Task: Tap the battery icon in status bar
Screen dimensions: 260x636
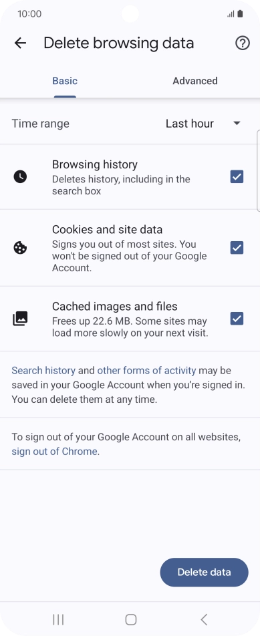Action: (240, 14)
